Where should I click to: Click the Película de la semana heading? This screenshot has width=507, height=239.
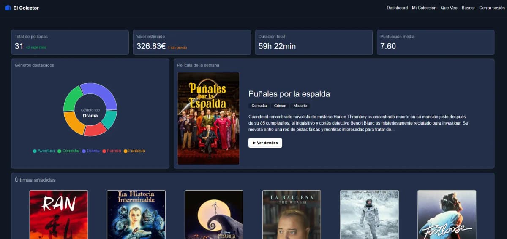click(x=198, y=65)
